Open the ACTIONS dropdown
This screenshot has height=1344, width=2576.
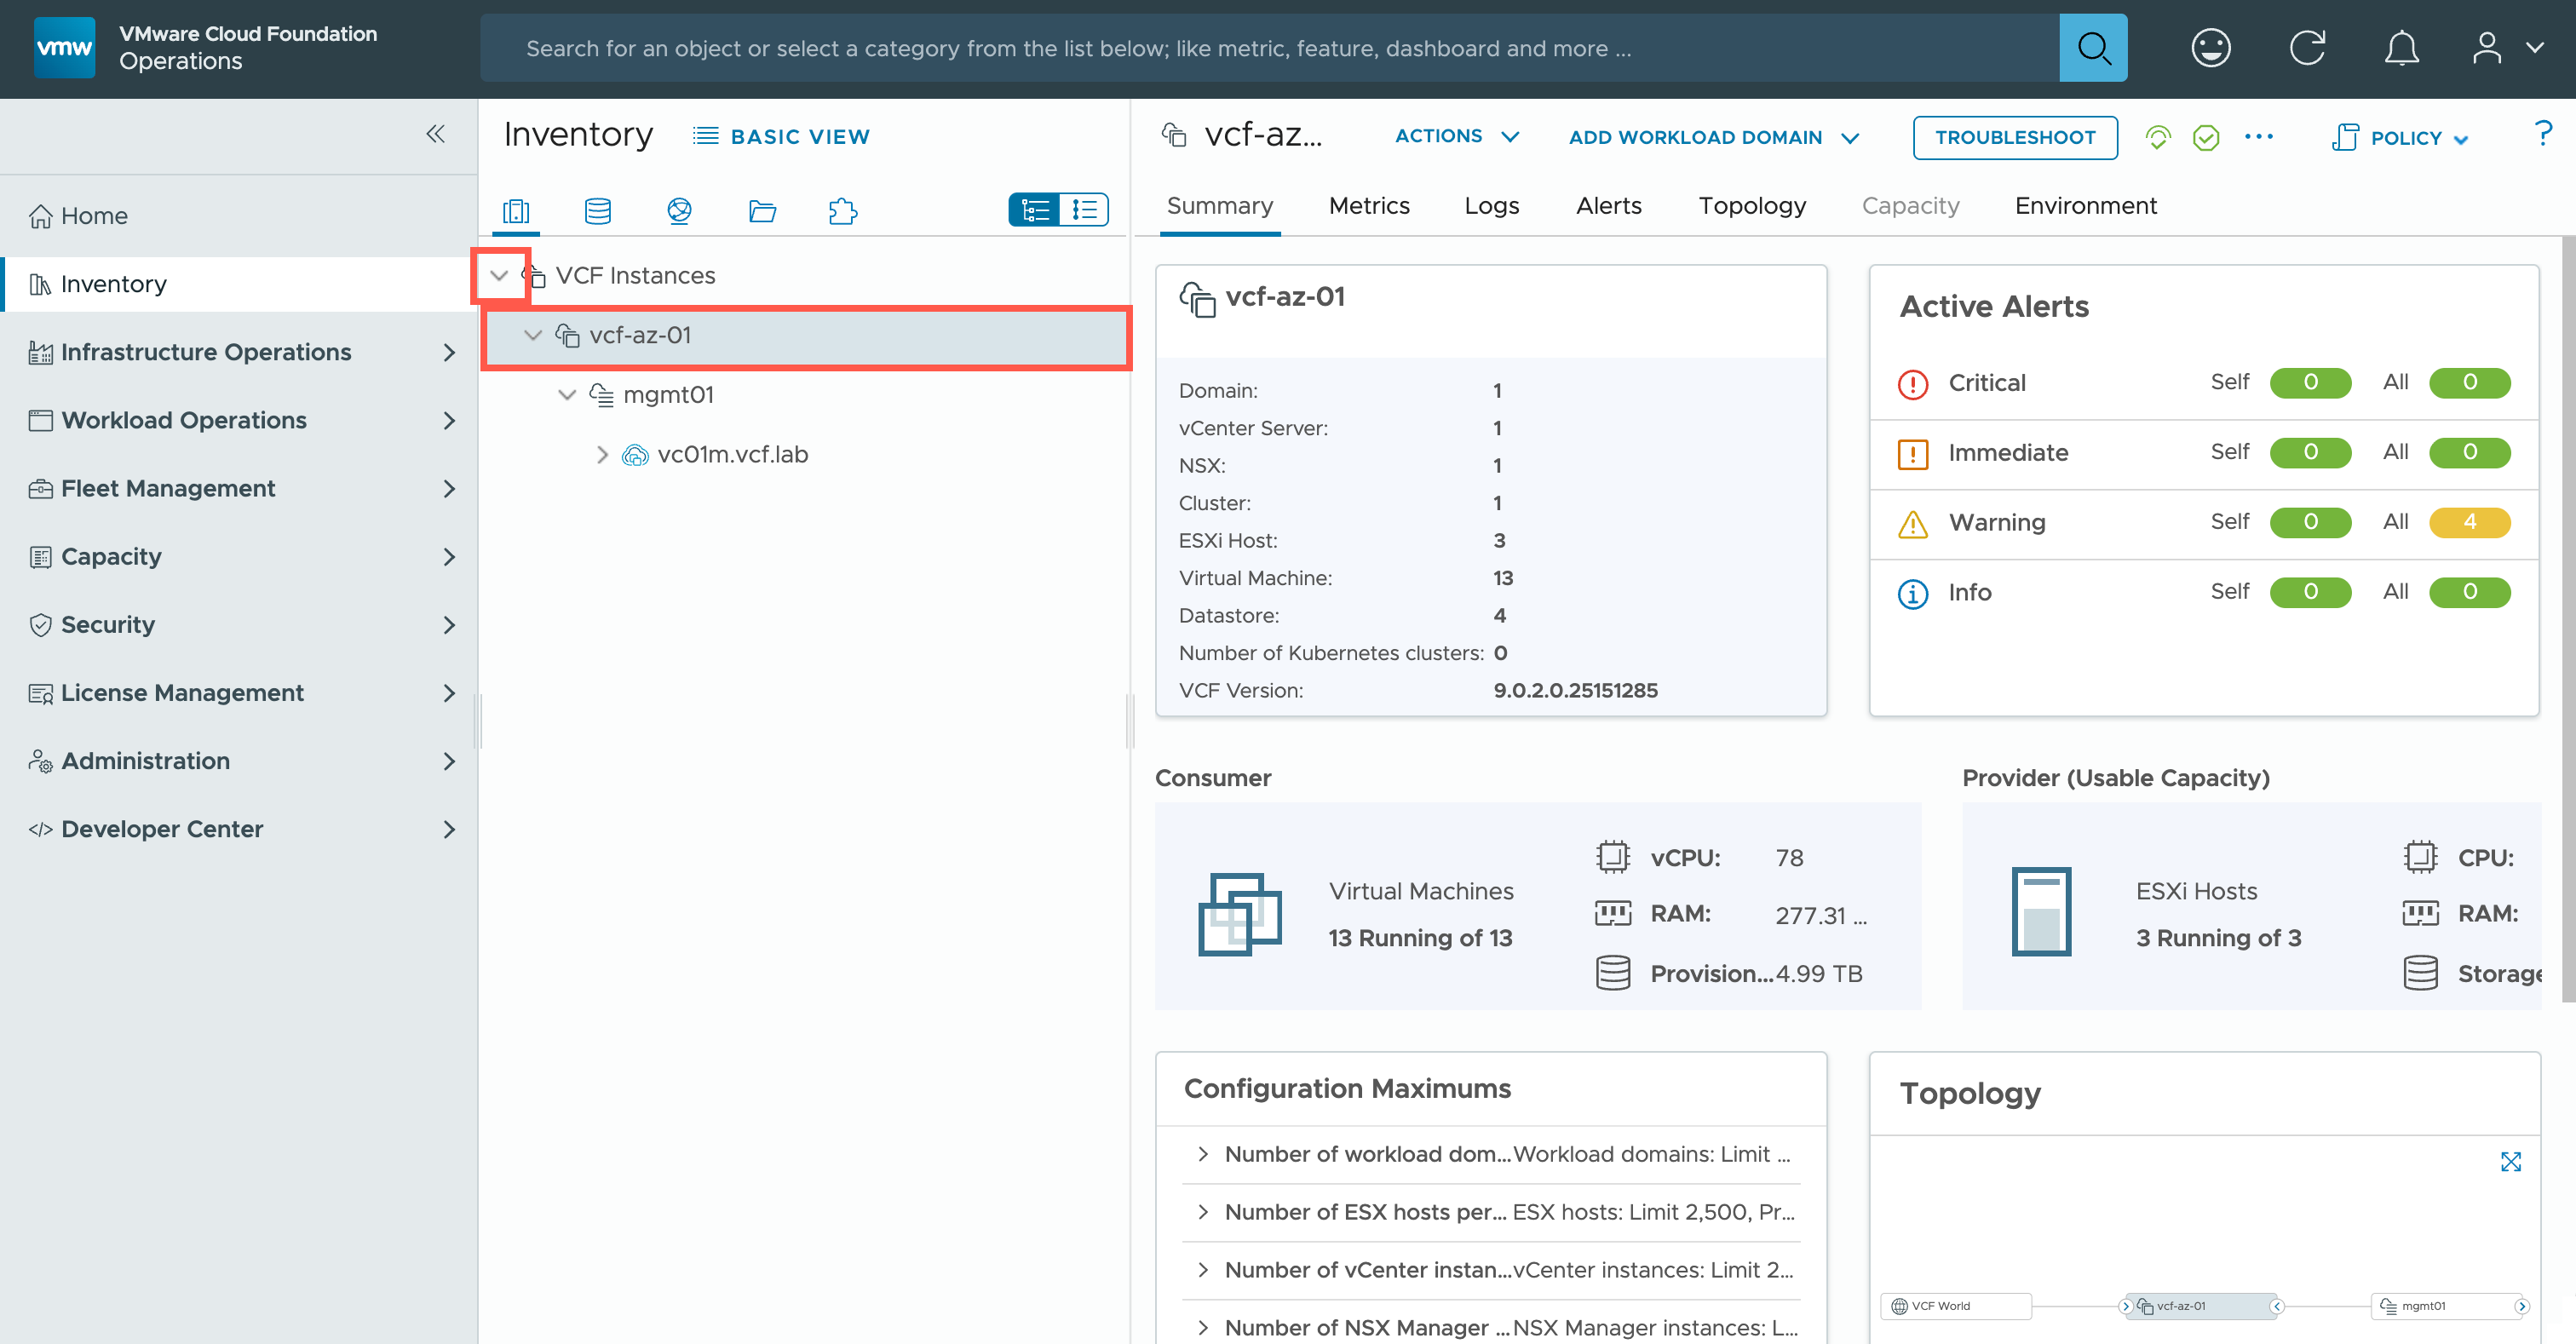[x=1456, y=137]
